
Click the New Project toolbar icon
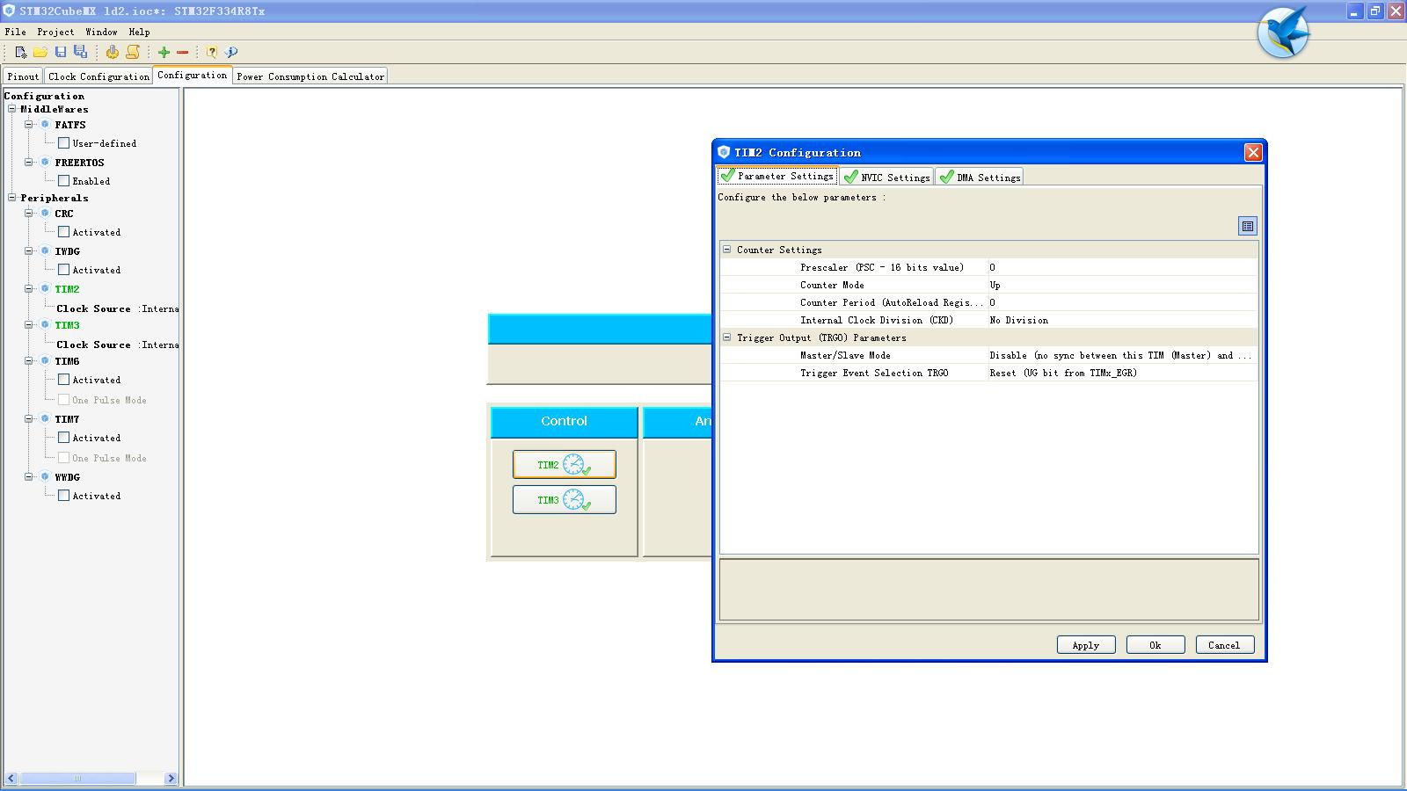21,52
